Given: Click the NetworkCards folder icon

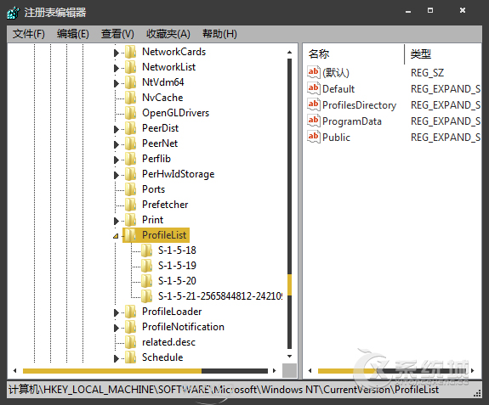Looking at the screenshot, I should [131, 52].
